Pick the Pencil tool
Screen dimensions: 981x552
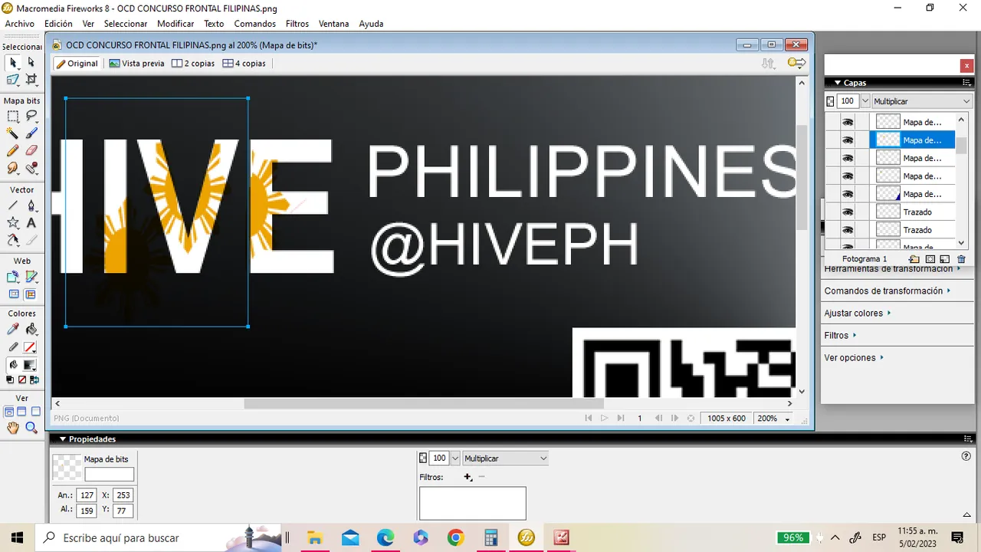pyautogui.click(x=13, y=150)
